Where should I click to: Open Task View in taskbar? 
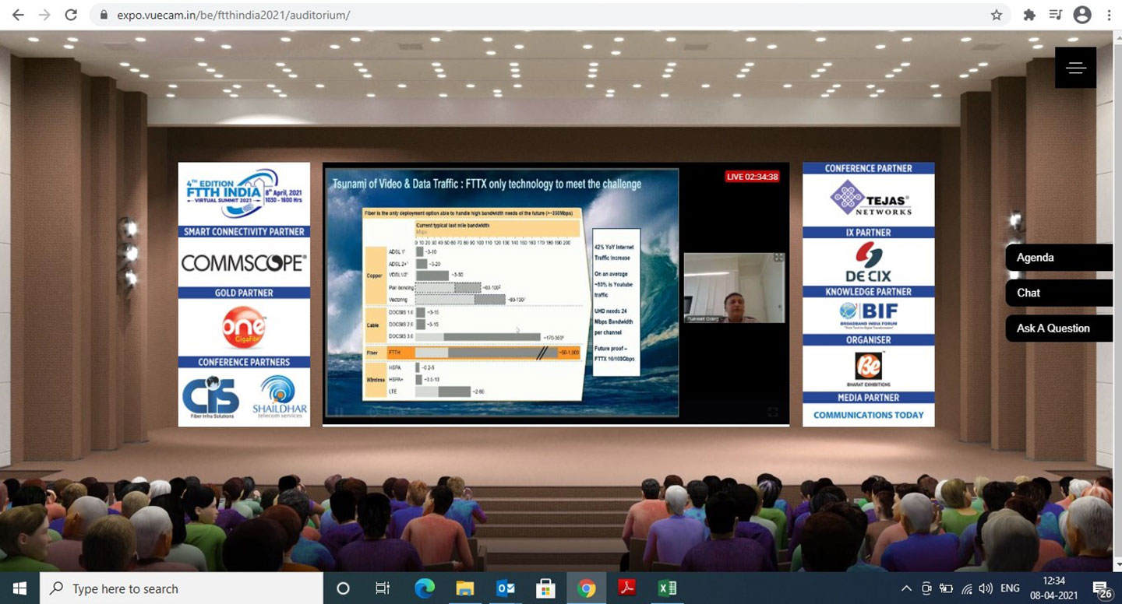point(383,588)
